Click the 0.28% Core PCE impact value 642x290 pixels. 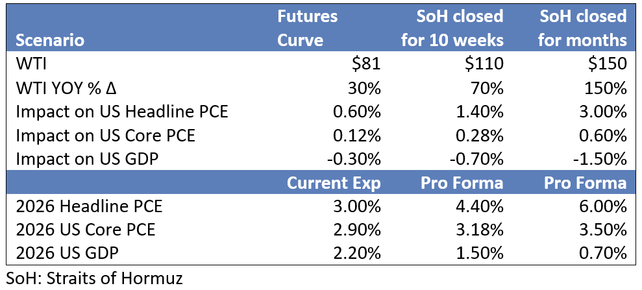click(481, 135)
